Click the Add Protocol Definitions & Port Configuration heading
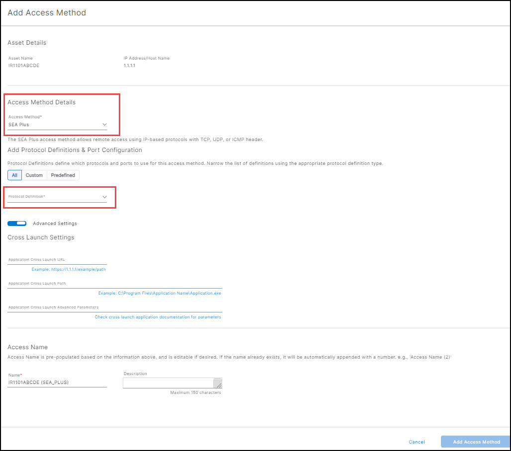The width and height of the screenshot is (511, 451). [x=75, y=150]
